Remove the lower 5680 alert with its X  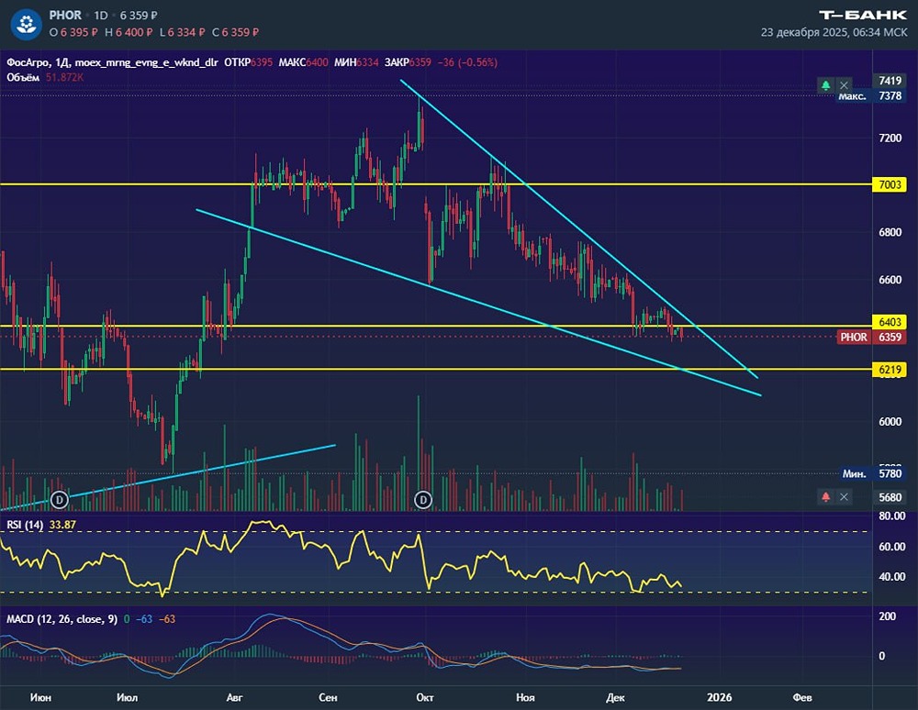844,496
